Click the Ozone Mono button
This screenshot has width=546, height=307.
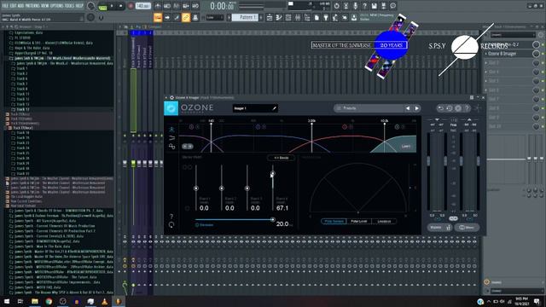click(x=467, y=228)
